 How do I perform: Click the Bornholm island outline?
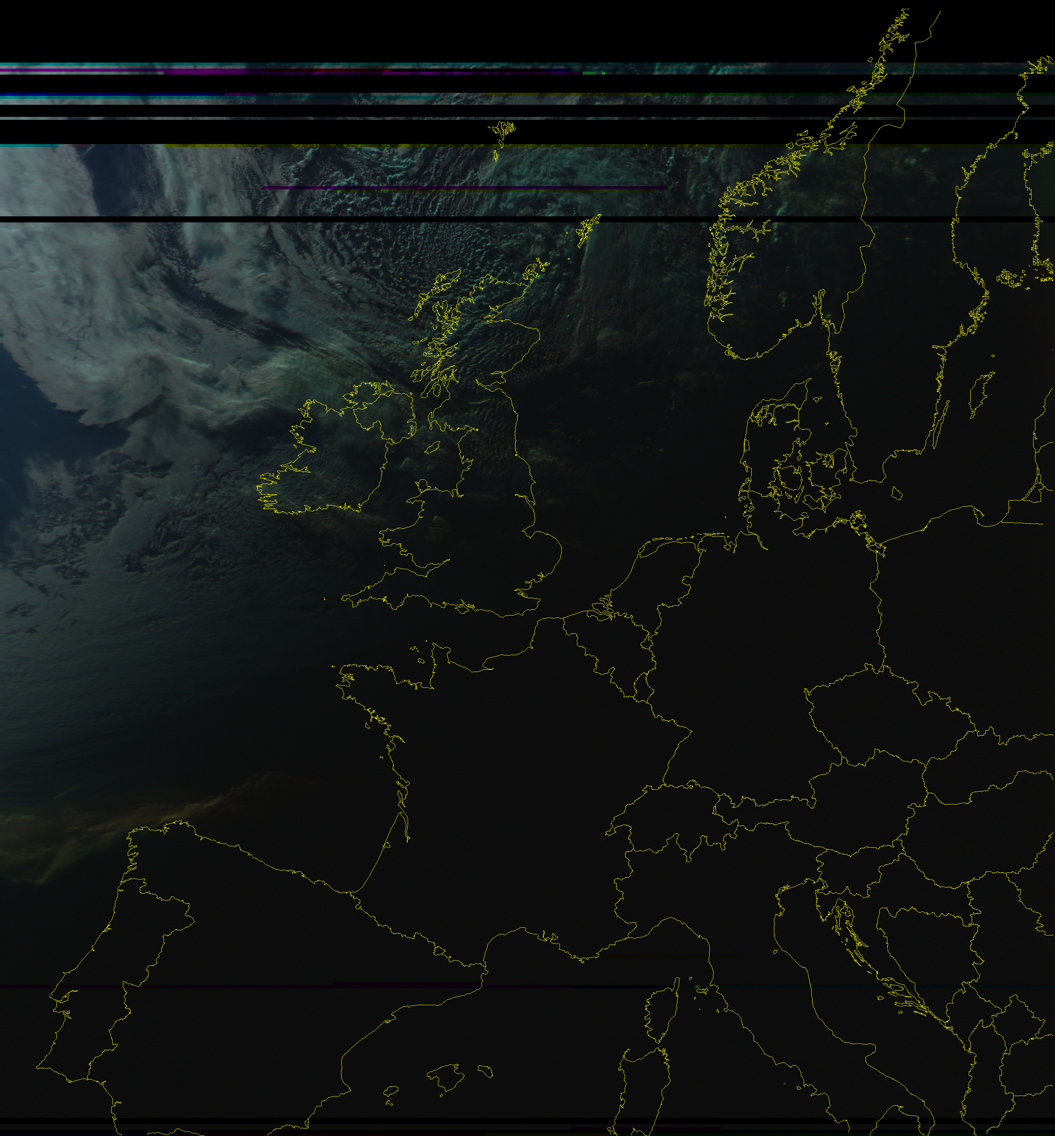[x=896, y=493]
